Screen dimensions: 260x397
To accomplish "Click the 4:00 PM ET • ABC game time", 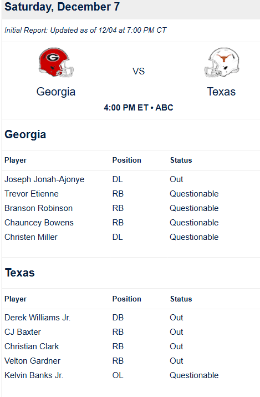I will coord(139,108).
